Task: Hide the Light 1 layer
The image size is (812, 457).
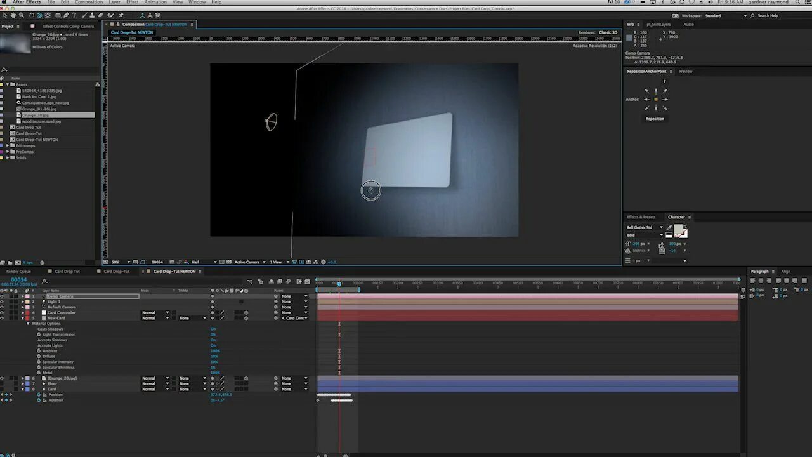Action: 3,301
